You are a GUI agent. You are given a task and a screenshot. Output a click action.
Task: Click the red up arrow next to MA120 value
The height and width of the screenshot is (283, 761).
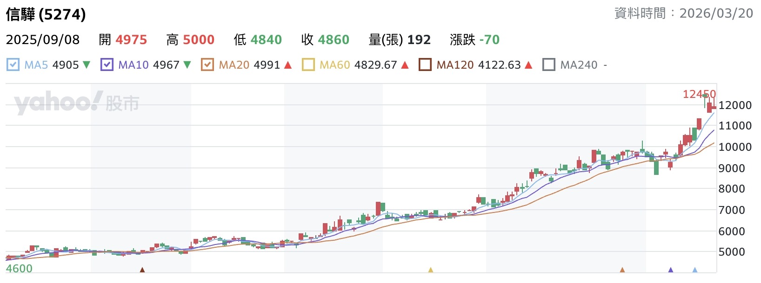tap(528, 65)
